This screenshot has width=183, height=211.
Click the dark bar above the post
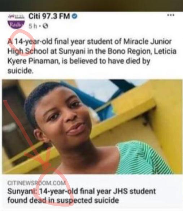coord(92,6)
